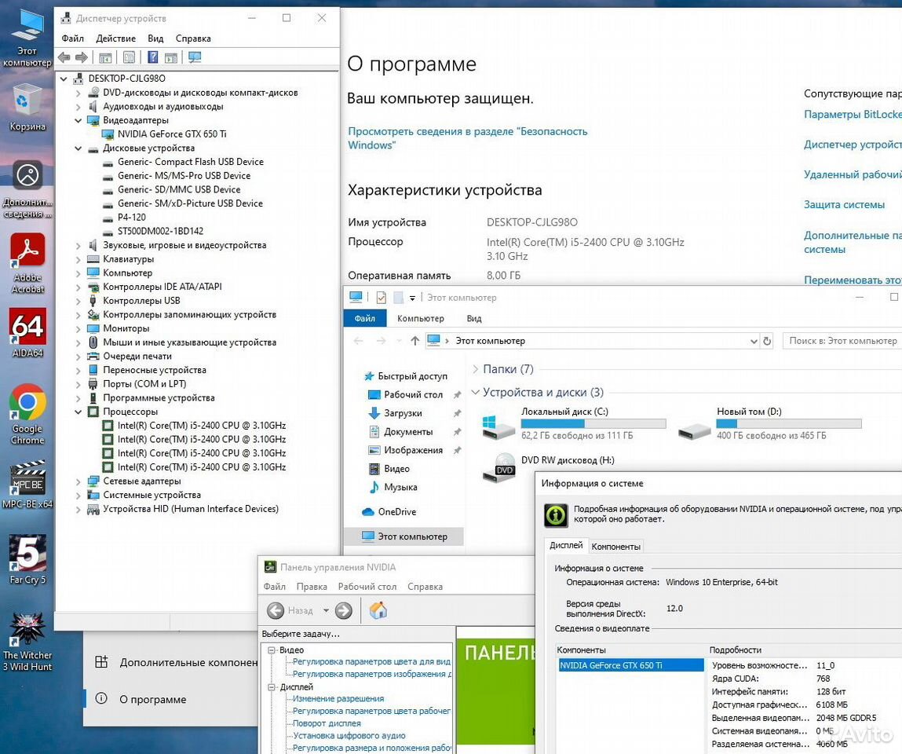
Task: Open Загрузки in Explorer quick access
Action: [x=403, y=412]
